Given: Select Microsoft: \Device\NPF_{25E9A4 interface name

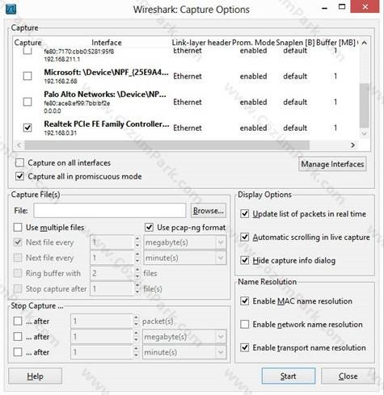Looking at the screenshot, I should 106,72.
